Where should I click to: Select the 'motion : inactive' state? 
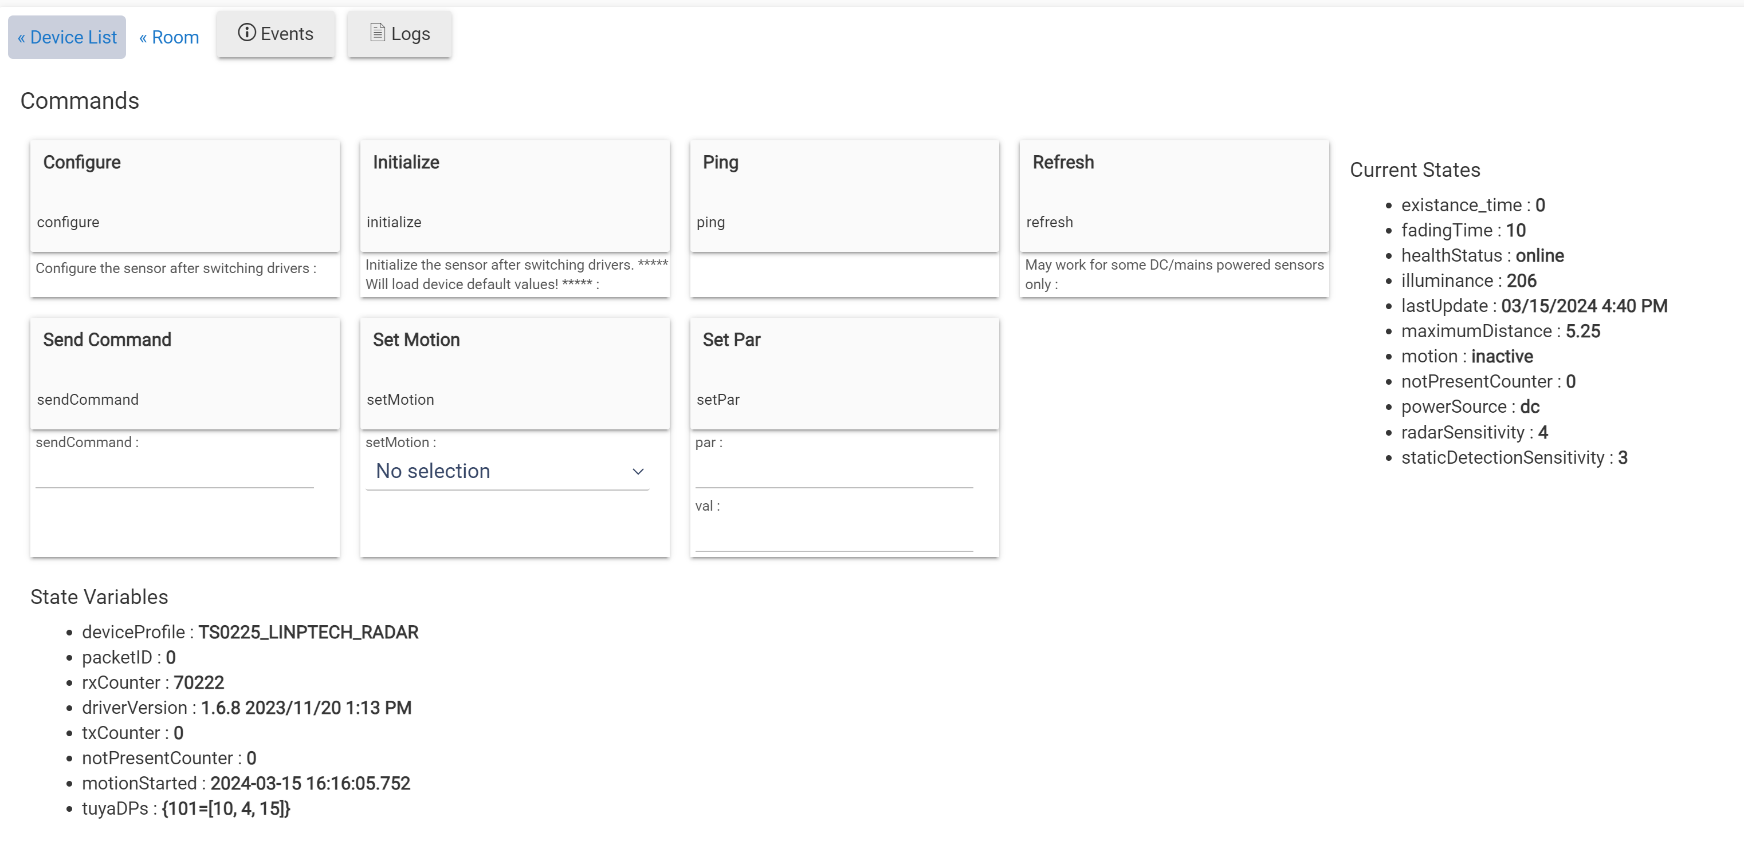pyautogui.click(x=1467, y=356)
